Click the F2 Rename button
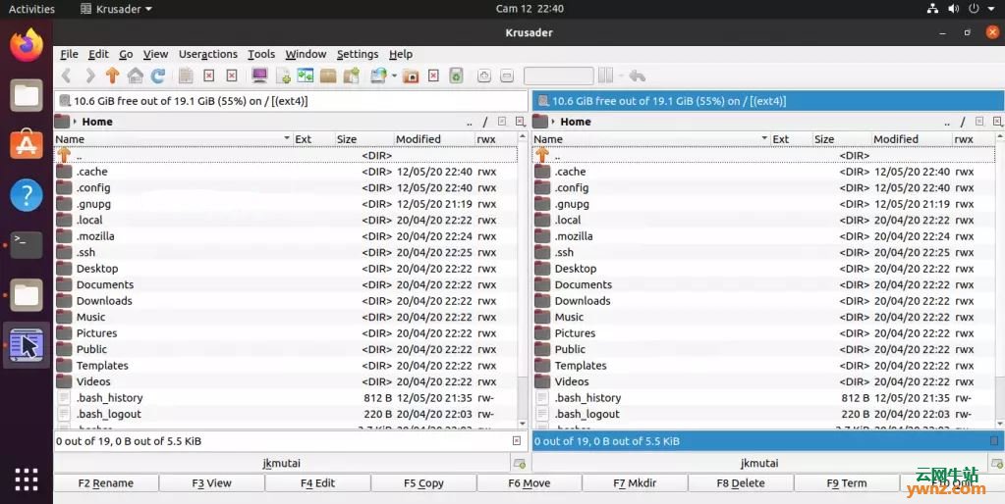The height and width of the screenshot is (504, 1005). (106, 482)
